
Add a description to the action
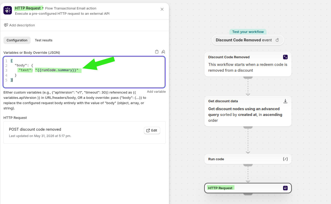[x=20, y=25]
